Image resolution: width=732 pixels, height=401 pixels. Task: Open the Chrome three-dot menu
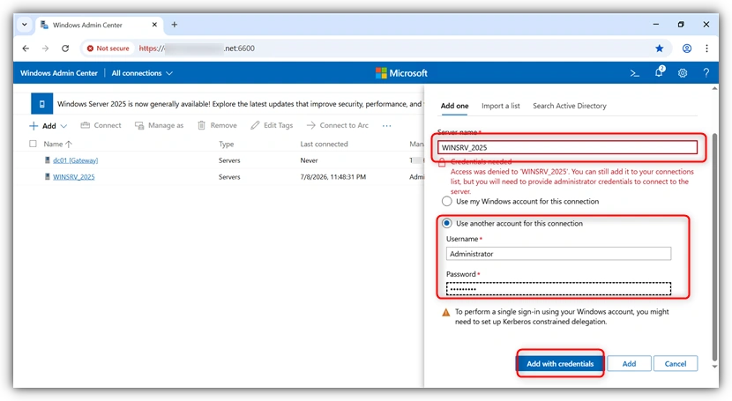click(706, 48)
